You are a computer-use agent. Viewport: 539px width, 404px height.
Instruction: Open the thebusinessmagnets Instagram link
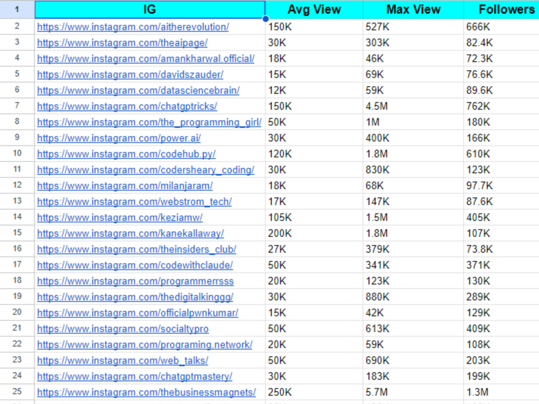tap(147, 392)
